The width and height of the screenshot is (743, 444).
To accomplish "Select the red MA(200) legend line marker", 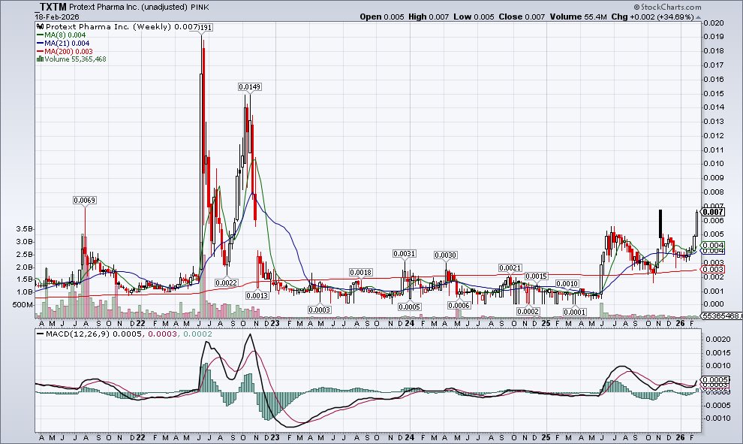I will click(x=40, y=51).
